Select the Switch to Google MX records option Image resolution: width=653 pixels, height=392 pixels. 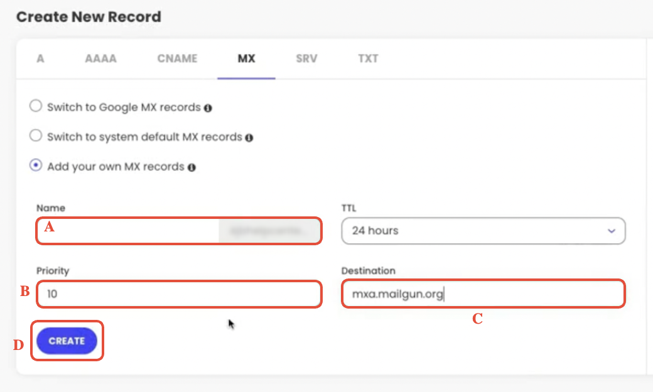tap(36, 106)
